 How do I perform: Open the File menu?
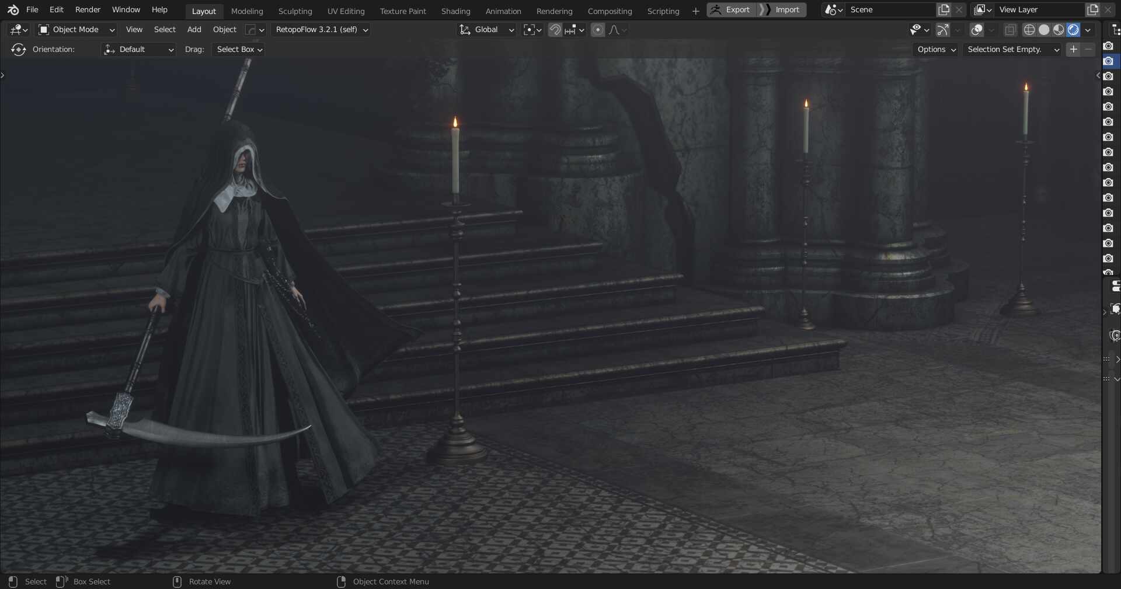(32, 10)
